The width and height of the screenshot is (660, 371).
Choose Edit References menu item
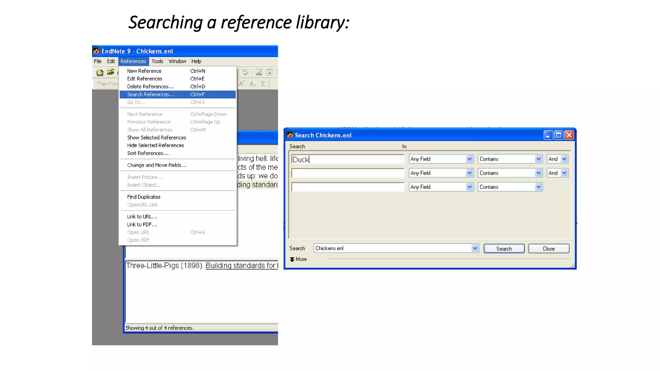point(178,79)
